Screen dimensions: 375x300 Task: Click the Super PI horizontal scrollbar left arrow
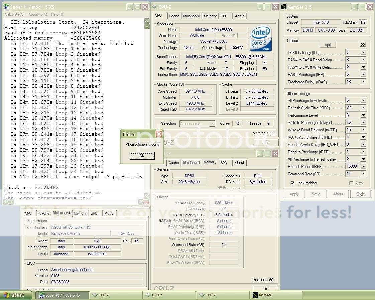(5, 202)
